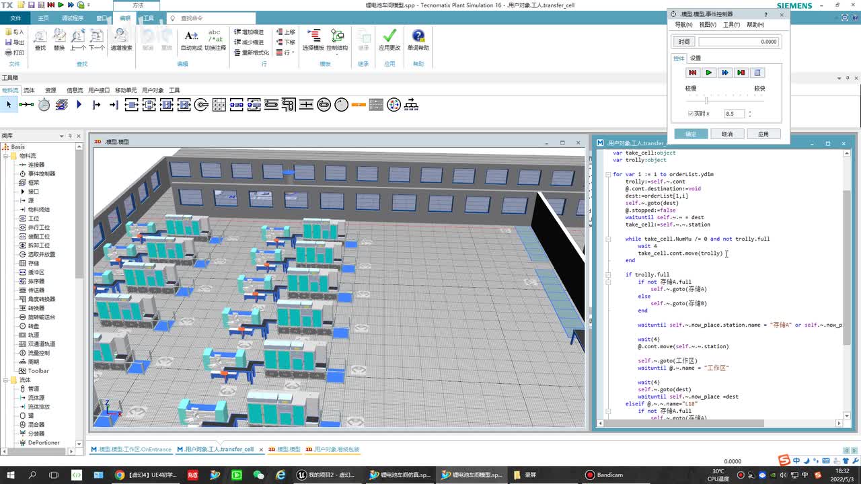This screenshot has height=484, width=861.
Task: Click fast forward in the event controller
Action: pos(725,73)
